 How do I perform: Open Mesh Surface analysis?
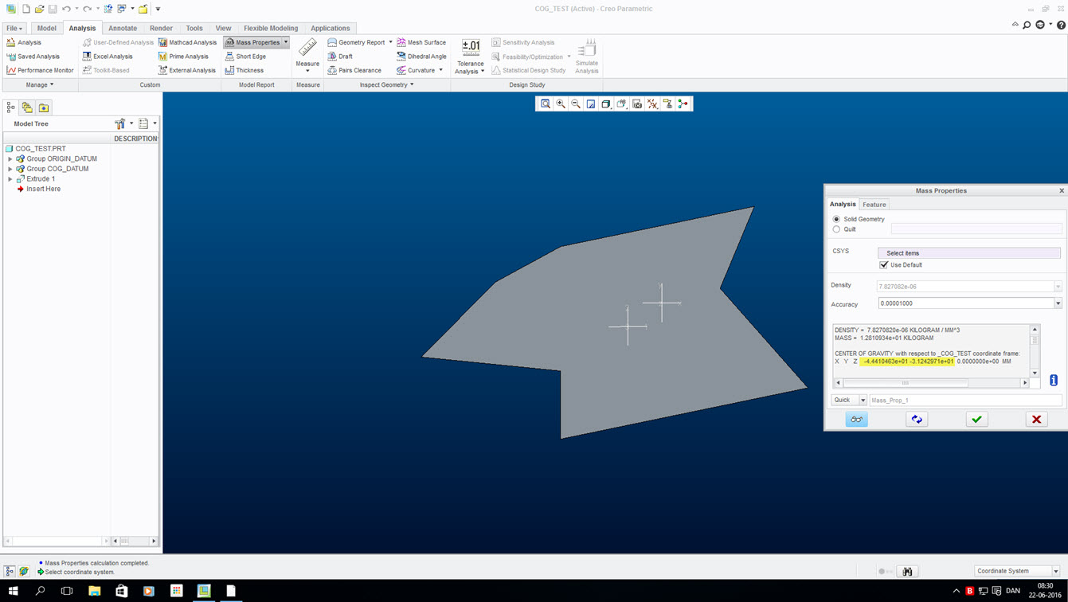pos(421,42)
